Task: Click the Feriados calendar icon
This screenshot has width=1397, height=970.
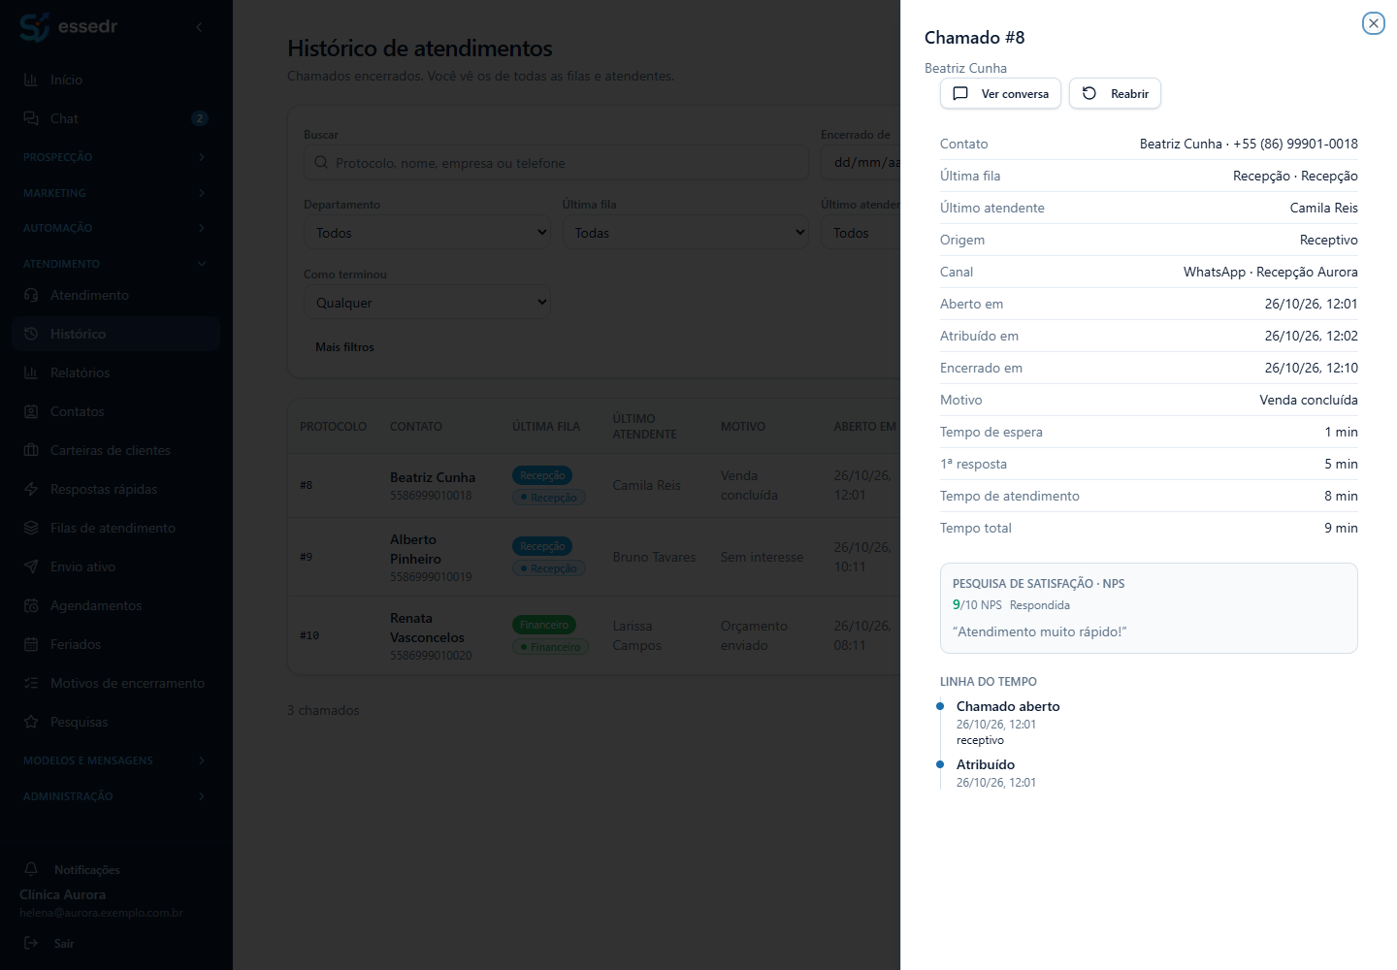Action: pyautogui.click(x=31, y=644)
